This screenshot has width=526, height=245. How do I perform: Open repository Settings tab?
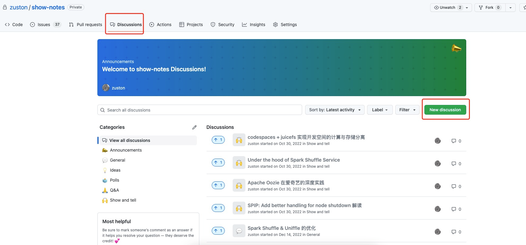point(285,25)
